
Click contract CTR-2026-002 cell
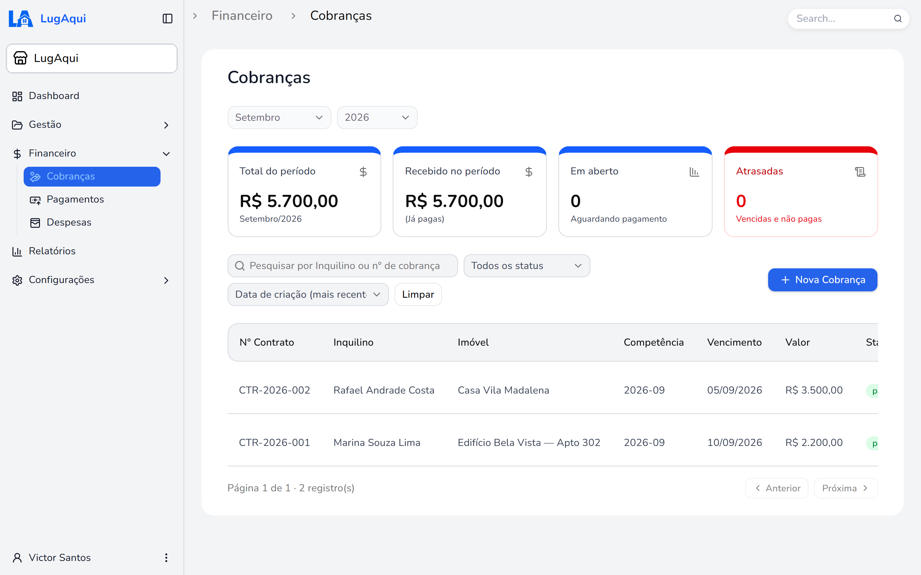click(274, 390)
